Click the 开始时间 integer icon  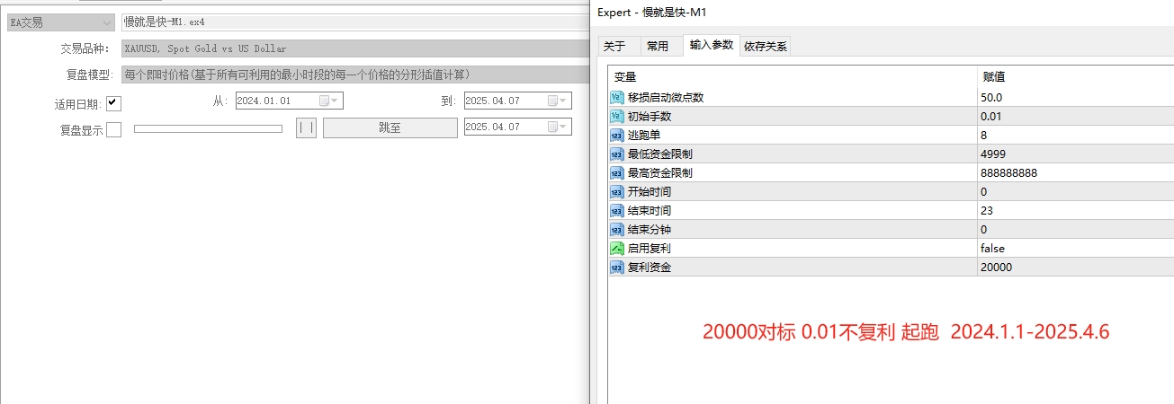pyautogui.click(x=617, y=191)
